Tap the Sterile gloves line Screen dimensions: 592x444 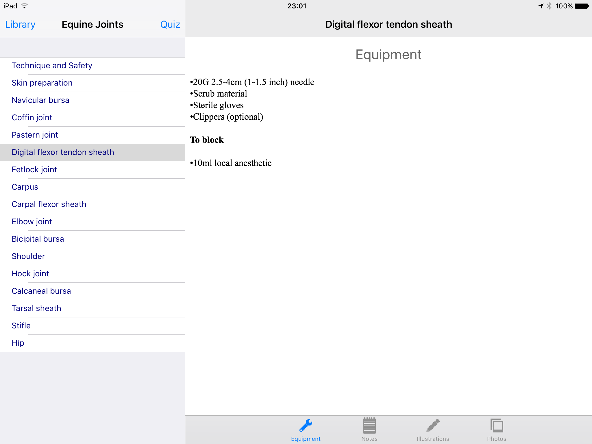click(x=217, y=105)
